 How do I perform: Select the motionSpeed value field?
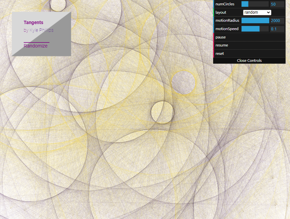tap(277, 29)
